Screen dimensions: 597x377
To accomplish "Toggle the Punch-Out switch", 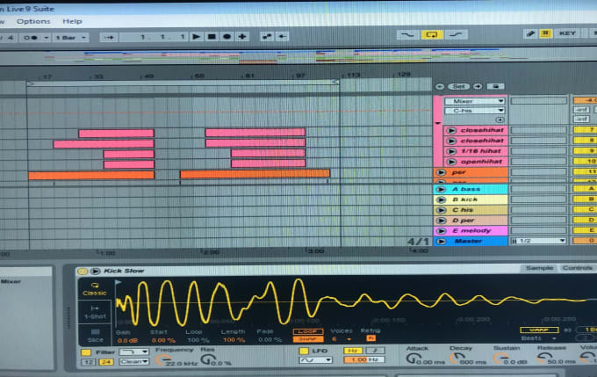I will point(457,34).
